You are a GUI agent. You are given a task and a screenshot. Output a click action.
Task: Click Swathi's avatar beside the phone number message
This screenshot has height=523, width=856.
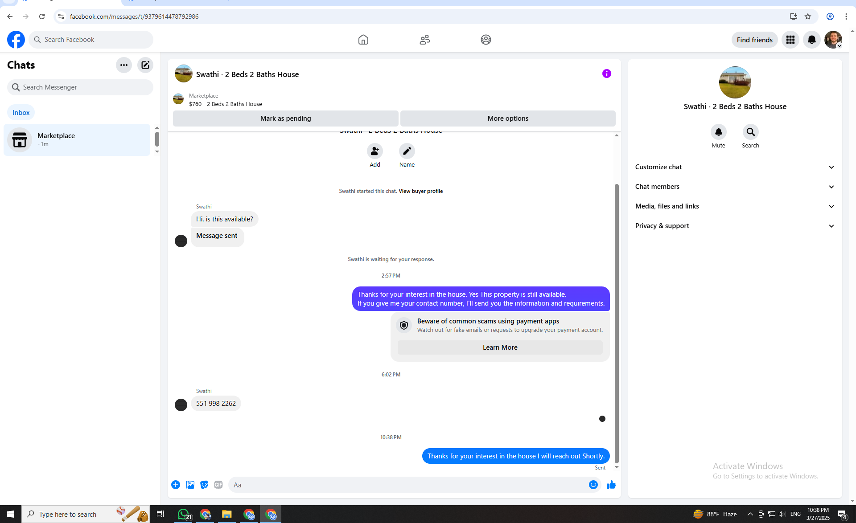click(181, 405)
